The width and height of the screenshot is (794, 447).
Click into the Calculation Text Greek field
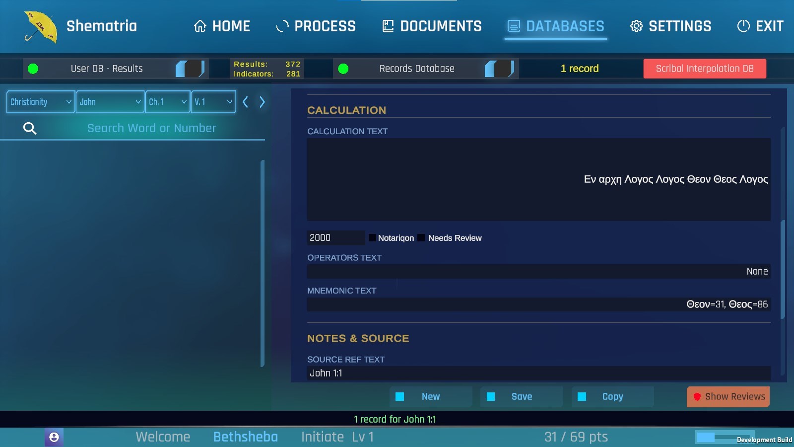click(x=539, y=179)
